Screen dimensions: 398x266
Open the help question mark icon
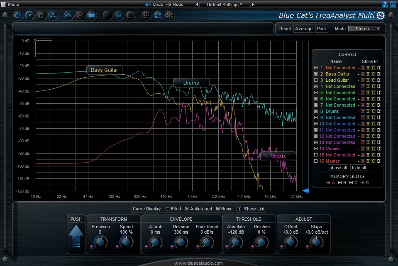pyautogui.click(x=384, y=4)
